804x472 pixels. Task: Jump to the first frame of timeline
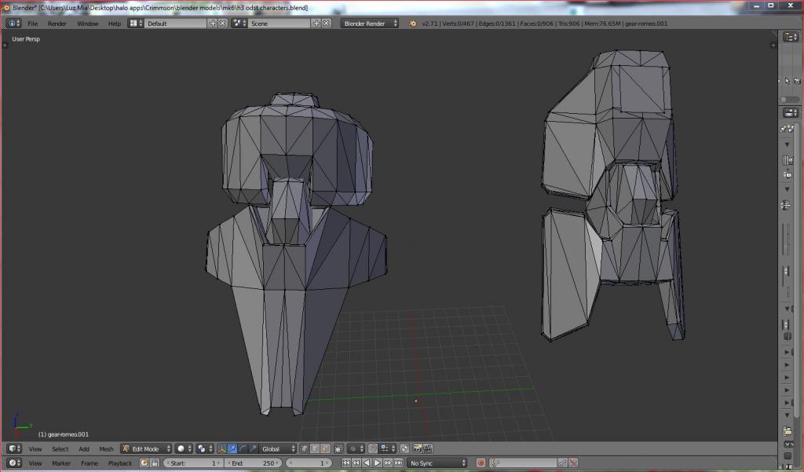pos(346,463)
